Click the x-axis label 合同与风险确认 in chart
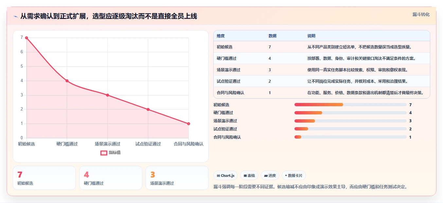 188,144
